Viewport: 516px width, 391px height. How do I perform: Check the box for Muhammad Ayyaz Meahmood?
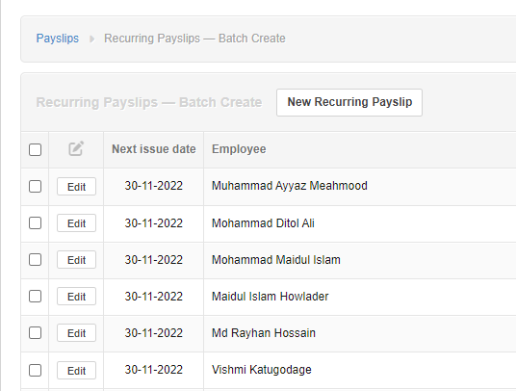point(35,186)
